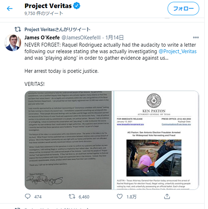Image resolution: width=208 pixels, height=209 pixels.
Task: Open the @JamesOKeefeIII handle link
Action: 81,38
